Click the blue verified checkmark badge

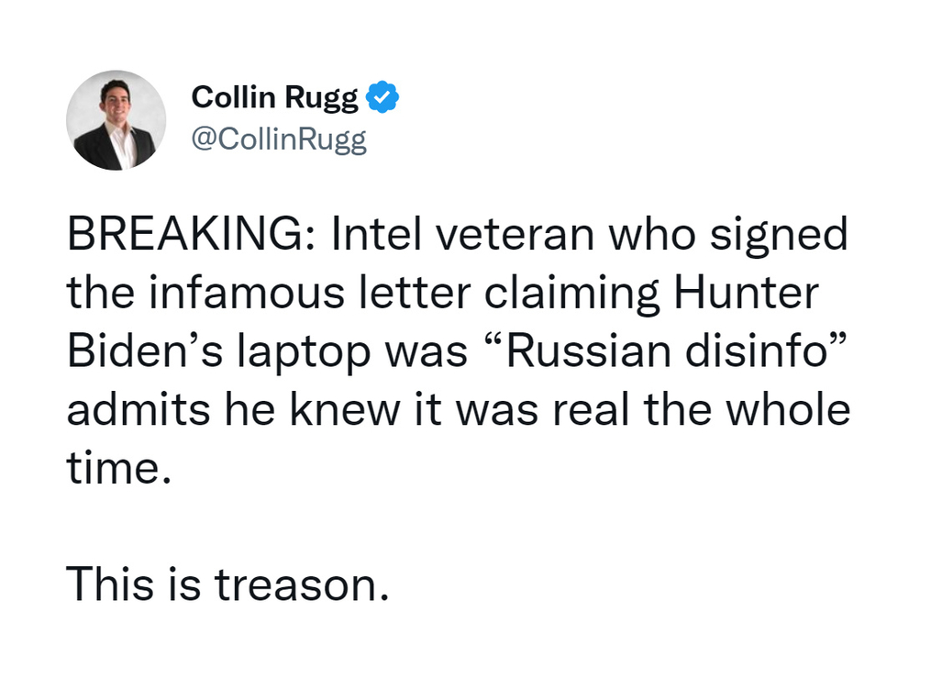[382, 97]
